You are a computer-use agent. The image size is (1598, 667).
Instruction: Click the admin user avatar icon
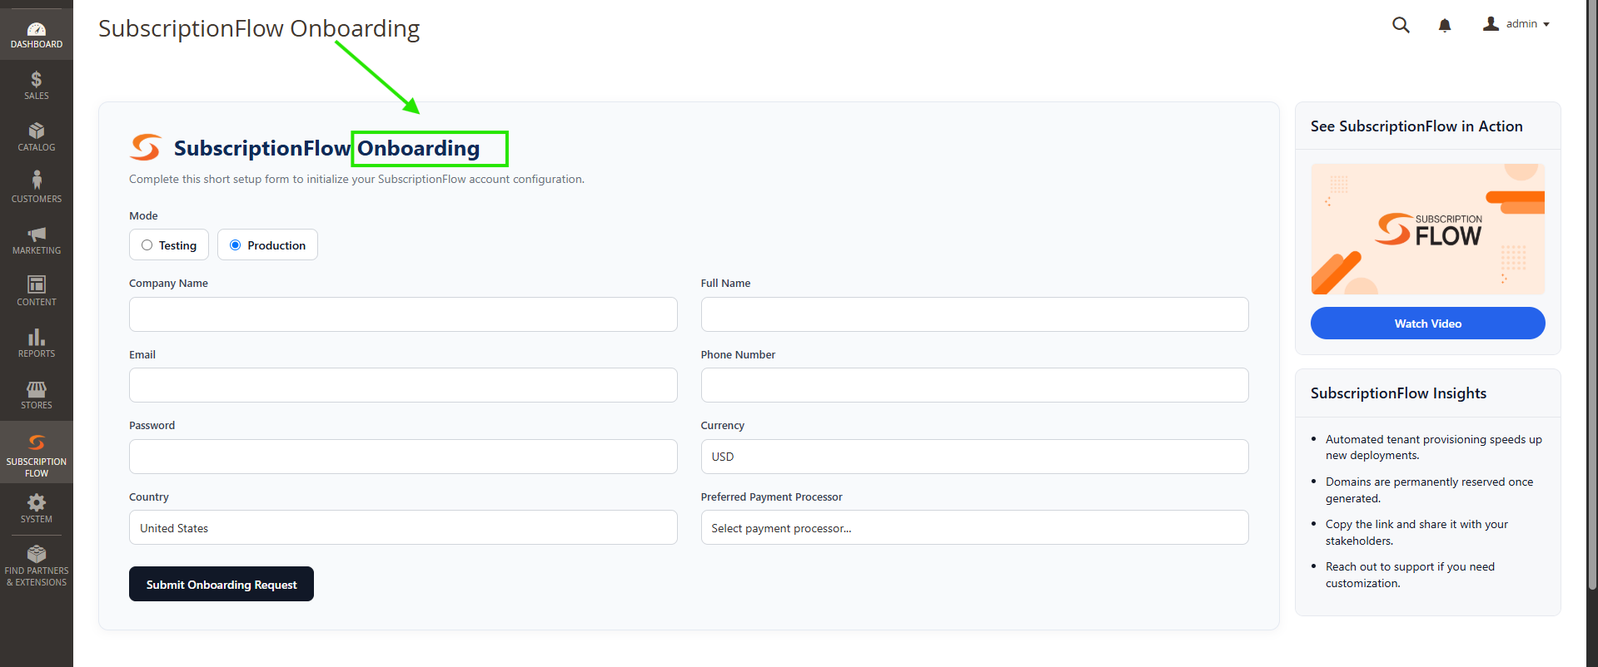1491,23
